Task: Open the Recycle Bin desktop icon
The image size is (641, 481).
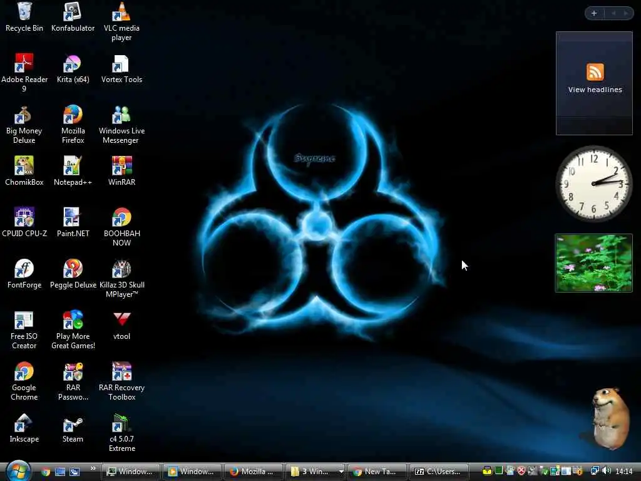Action: pyautogui.click(x=24, y=17)
